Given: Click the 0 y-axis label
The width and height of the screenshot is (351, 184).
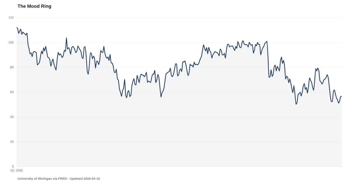Looking at the screenshot, I should [13, 166].
